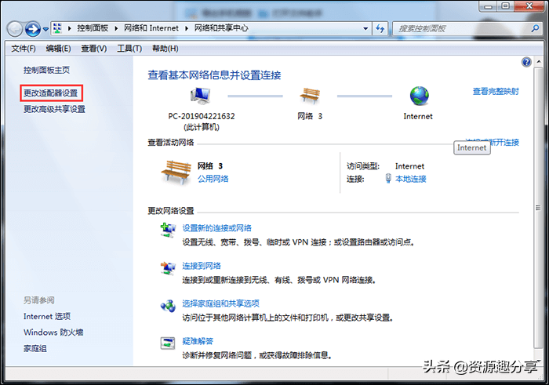The image size is (549, 385).
Task: Open the 工具(T) menu
Action: point(129,49)
